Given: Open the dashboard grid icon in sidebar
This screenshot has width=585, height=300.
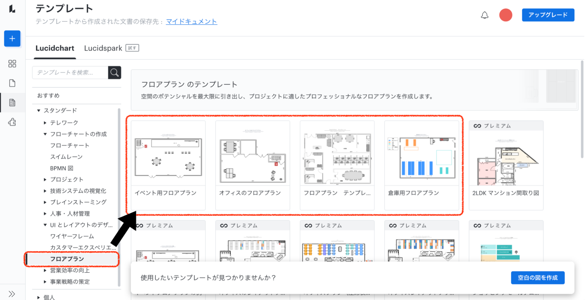Looking at the screenshot, I should pos(12,64).
